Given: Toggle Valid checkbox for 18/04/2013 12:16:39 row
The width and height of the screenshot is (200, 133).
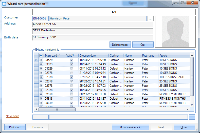Looking at the screenshot, I should [71, 60].
